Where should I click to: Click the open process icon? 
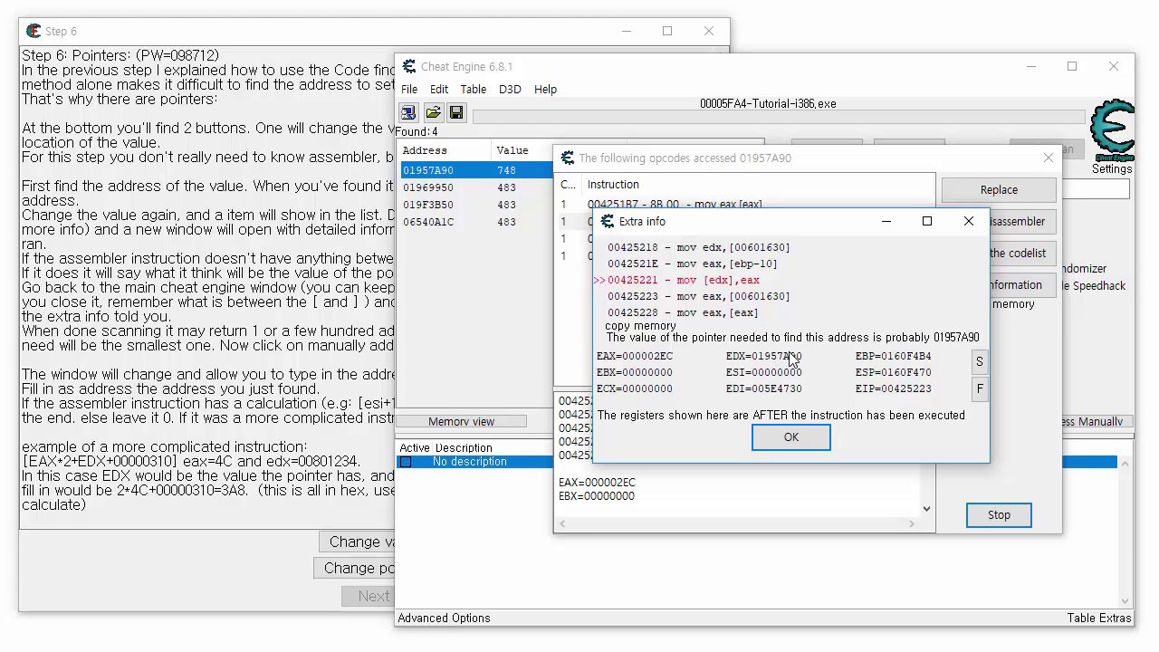click(408, 112)
